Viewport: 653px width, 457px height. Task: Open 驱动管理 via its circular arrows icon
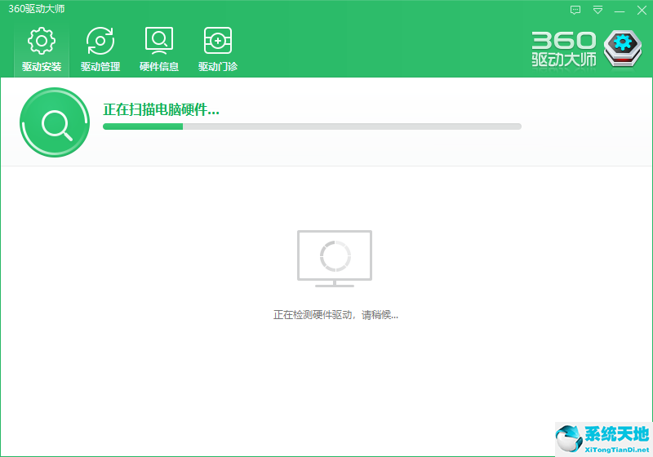click(x=100, y=41)
